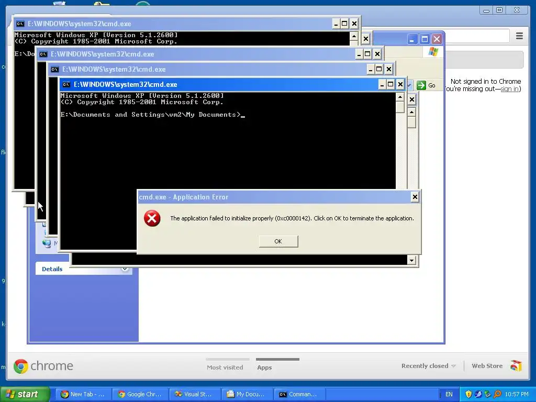Click the 10:57 PM taskbar clock
This screenshot has height=402, width=536.
point(517,394)
